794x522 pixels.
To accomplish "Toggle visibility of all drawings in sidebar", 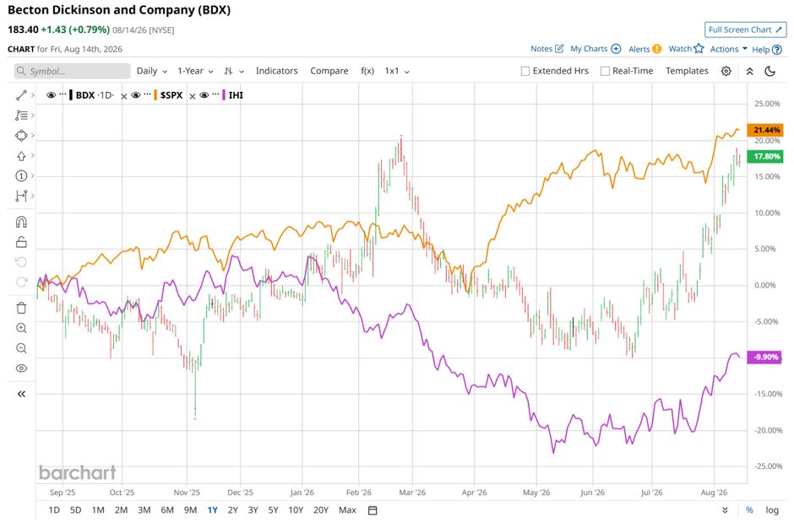I will pyautogui.click(x=21, y=368).
